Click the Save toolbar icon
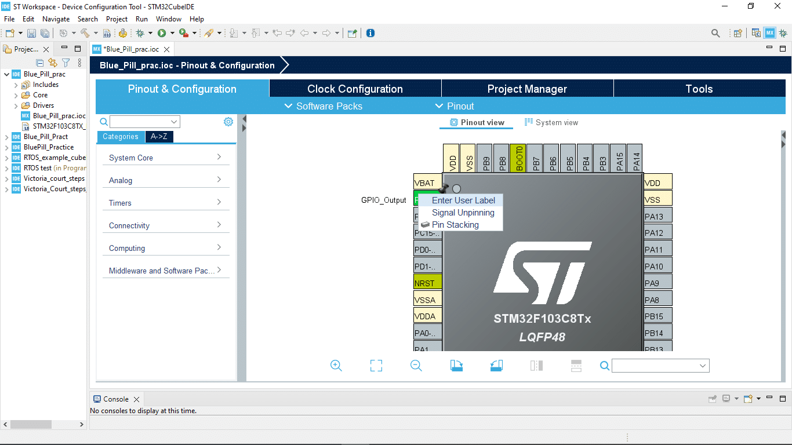The width and height of the screenshot is (792, 445). [31, 33]
